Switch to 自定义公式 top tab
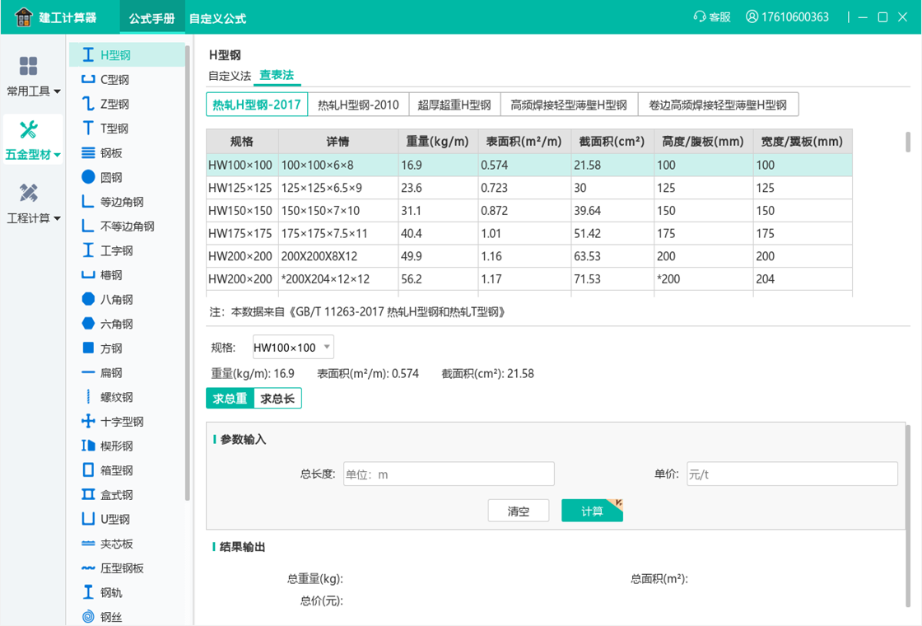The image size is (922, 626). pyautogui.click(x=217, y=18)
